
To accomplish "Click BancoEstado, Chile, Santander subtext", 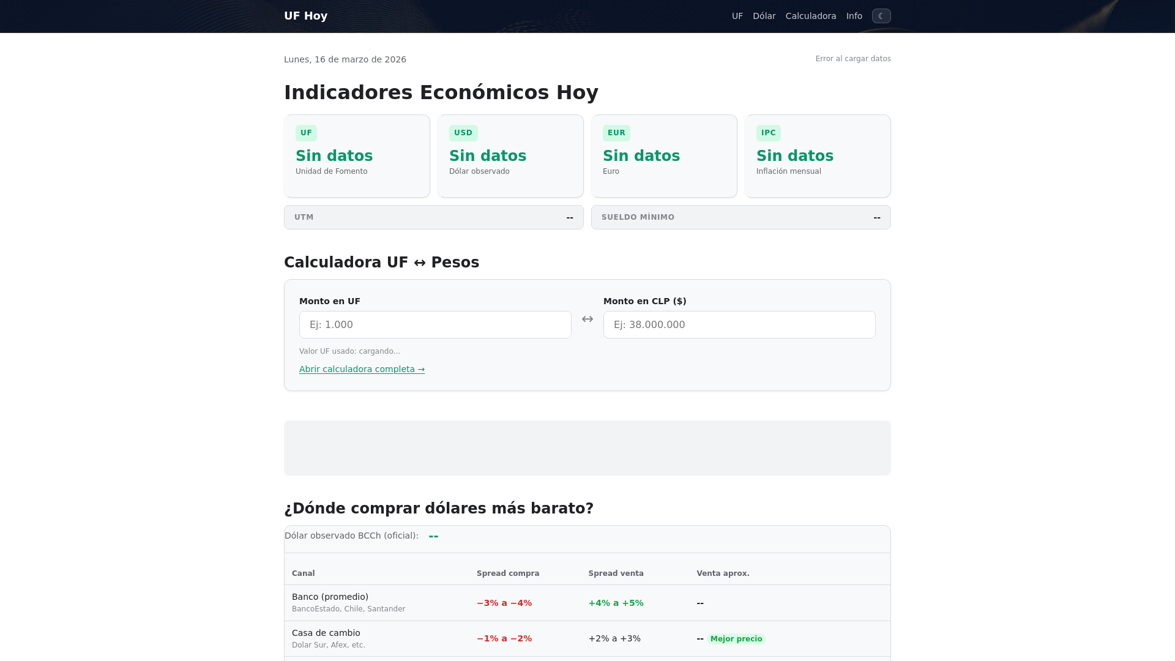I will 348,609.
